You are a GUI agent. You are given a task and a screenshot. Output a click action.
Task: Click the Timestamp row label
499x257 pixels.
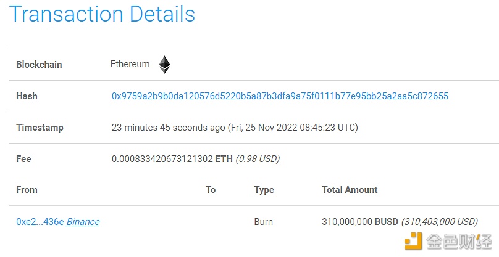(40, 128)
